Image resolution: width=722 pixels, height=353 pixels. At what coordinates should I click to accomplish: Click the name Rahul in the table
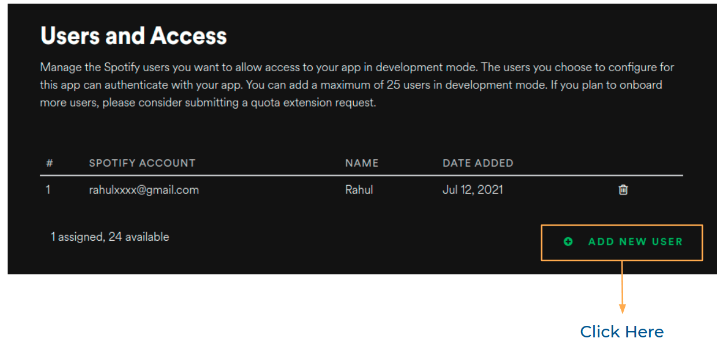pos(359,189)
